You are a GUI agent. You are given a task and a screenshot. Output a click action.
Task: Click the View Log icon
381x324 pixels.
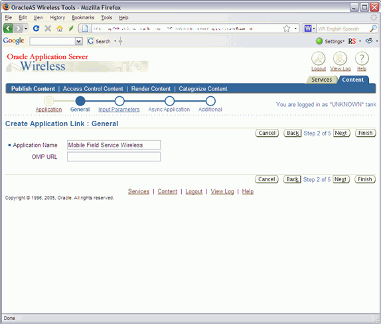340,58
